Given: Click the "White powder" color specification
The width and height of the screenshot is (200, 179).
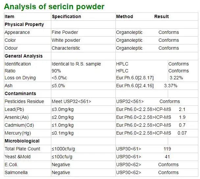Looking at the screenshot, I should pos(66,40).
